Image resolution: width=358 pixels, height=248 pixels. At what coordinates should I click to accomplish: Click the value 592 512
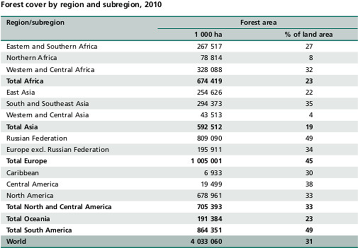click(x=210, y=127)
